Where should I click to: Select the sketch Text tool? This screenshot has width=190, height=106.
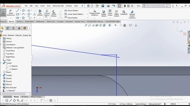point(34,14)
